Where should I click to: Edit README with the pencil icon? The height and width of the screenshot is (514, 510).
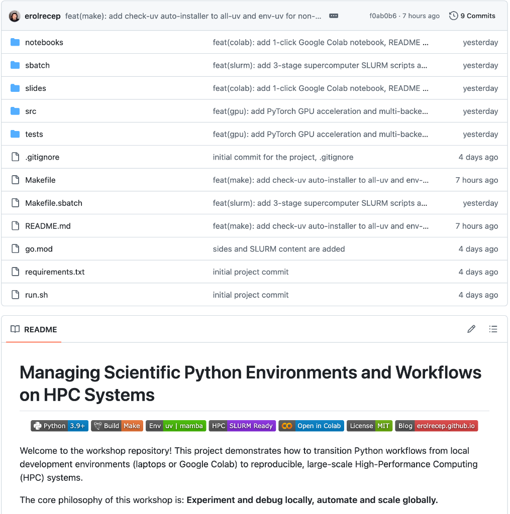tap(471, 329)
